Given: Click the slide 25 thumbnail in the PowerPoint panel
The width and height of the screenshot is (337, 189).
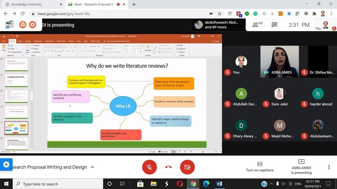Looking at the screenshot, I should 16,144.
